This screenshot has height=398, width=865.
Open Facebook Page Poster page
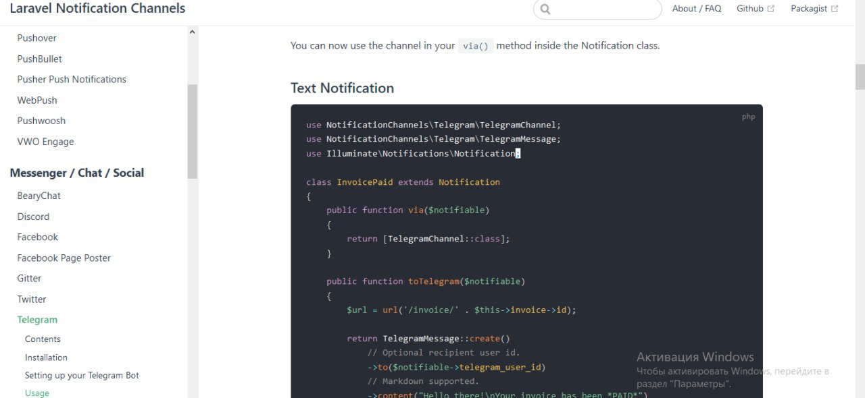(64, 258)
